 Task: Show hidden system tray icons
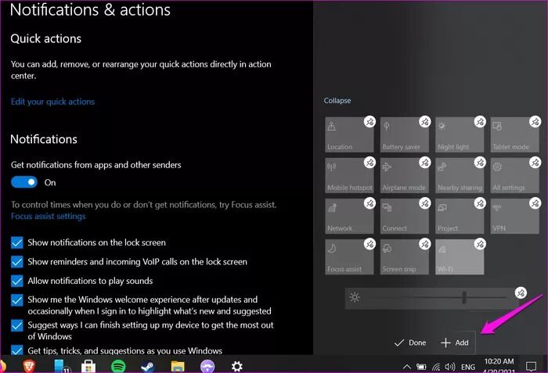coord(406,367)
